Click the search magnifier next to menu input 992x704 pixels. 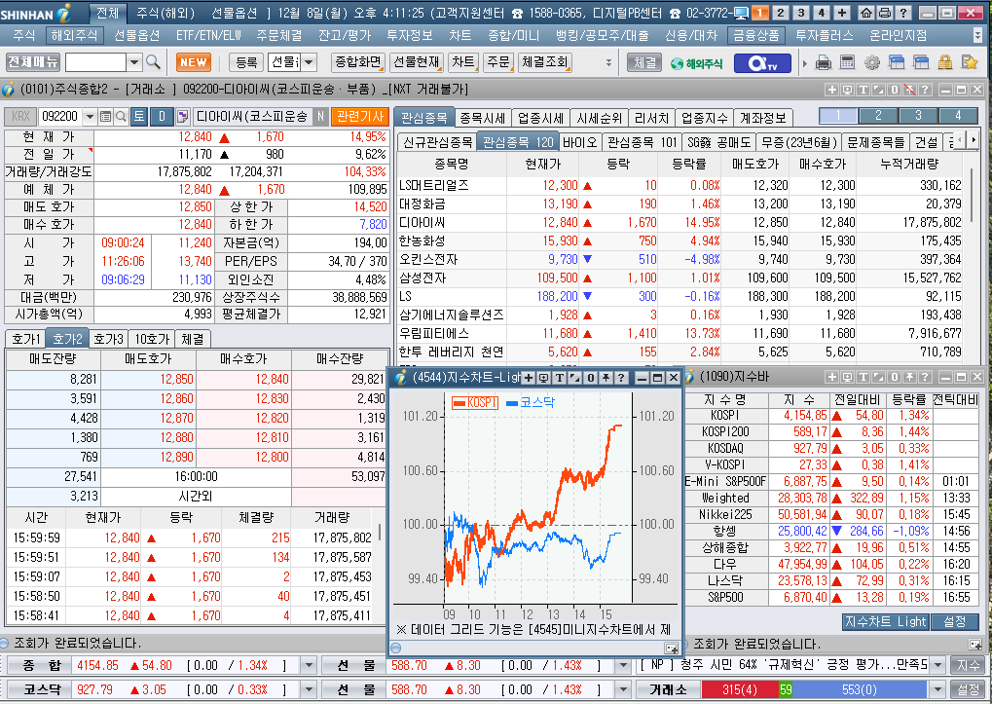click(x=153, y=62)
